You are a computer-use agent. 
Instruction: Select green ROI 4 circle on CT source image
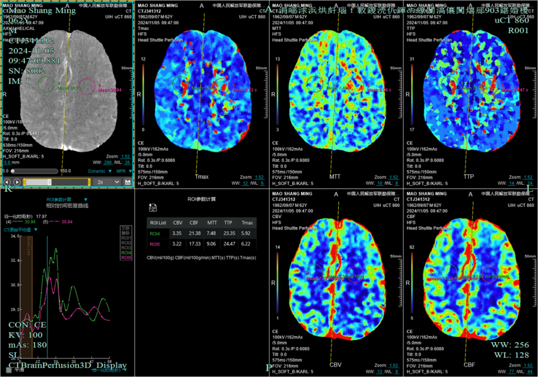tap(46, 84)
